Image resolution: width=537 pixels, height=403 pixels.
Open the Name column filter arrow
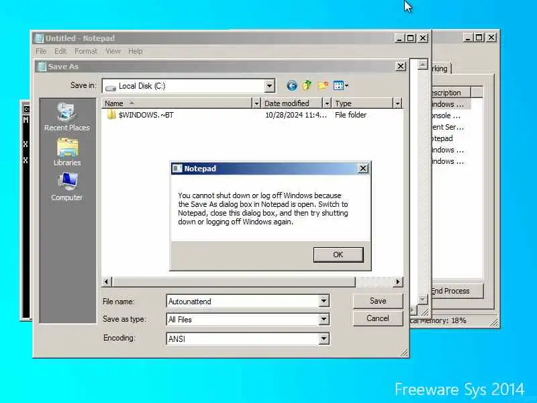point(256,103)
